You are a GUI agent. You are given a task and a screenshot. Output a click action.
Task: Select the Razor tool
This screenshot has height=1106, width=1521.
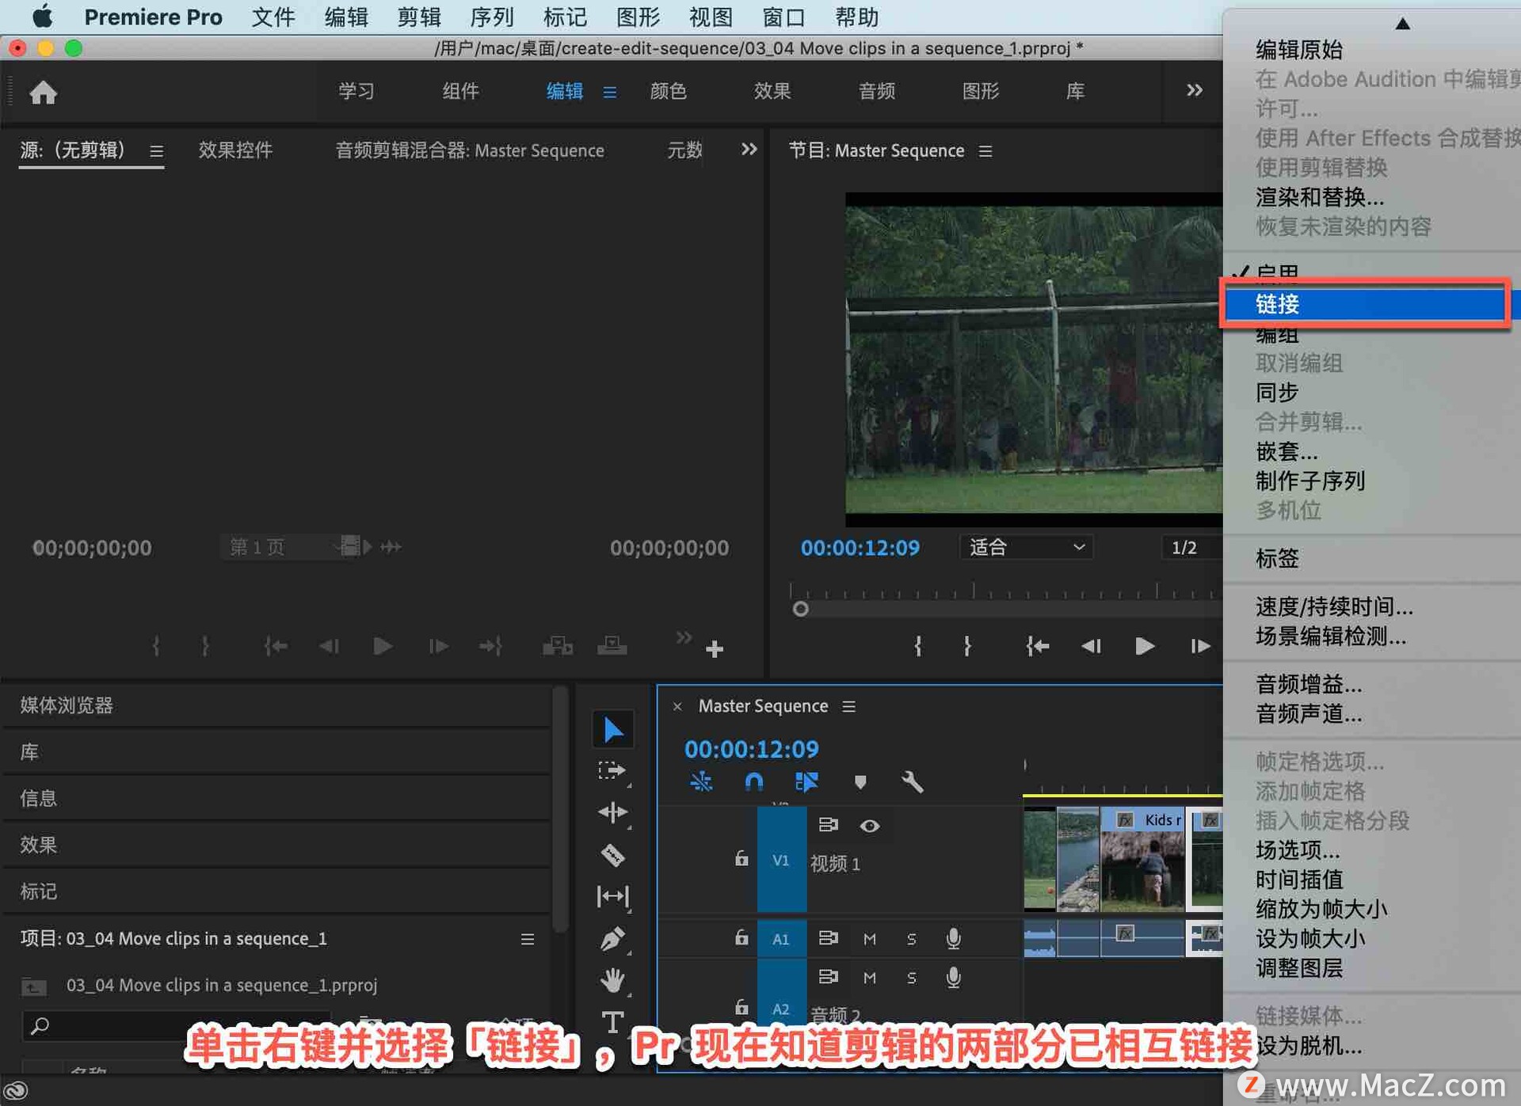coord(612,855)
